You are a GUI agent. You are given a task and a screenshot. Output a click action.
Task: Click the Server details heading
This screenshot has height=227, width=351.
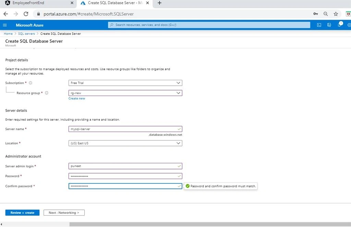pyautogui.click(x=16, y=111)
